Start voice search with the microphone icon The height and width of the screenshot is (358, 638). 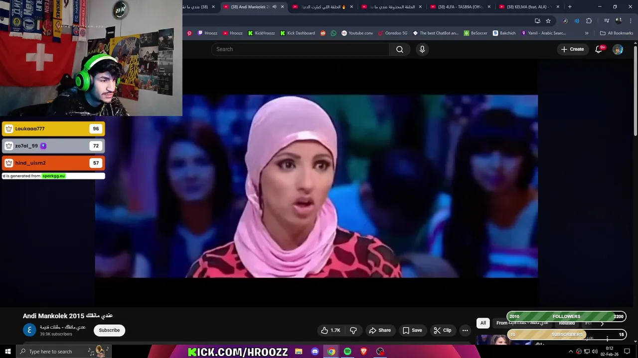point(422,49)
